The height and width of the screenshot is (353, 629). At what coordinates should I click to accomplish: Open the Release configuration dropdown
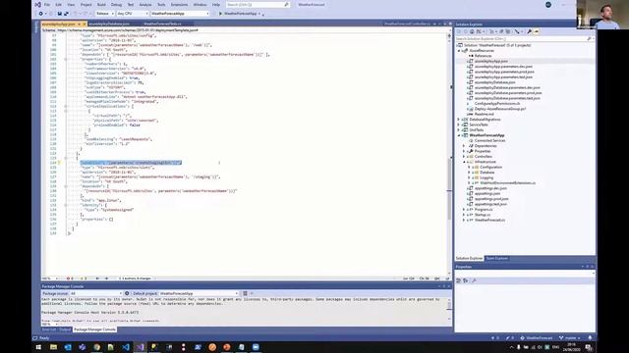105,14
